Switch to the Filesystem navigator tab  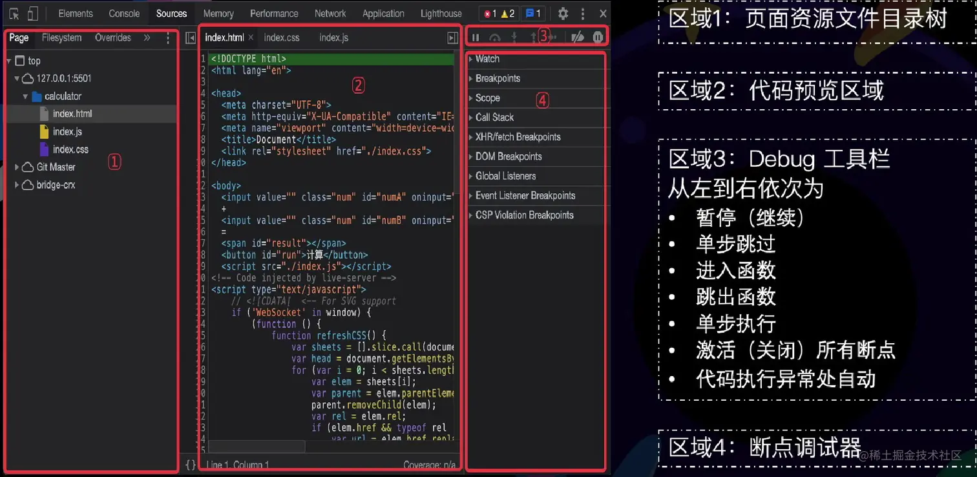coord(62,37)
